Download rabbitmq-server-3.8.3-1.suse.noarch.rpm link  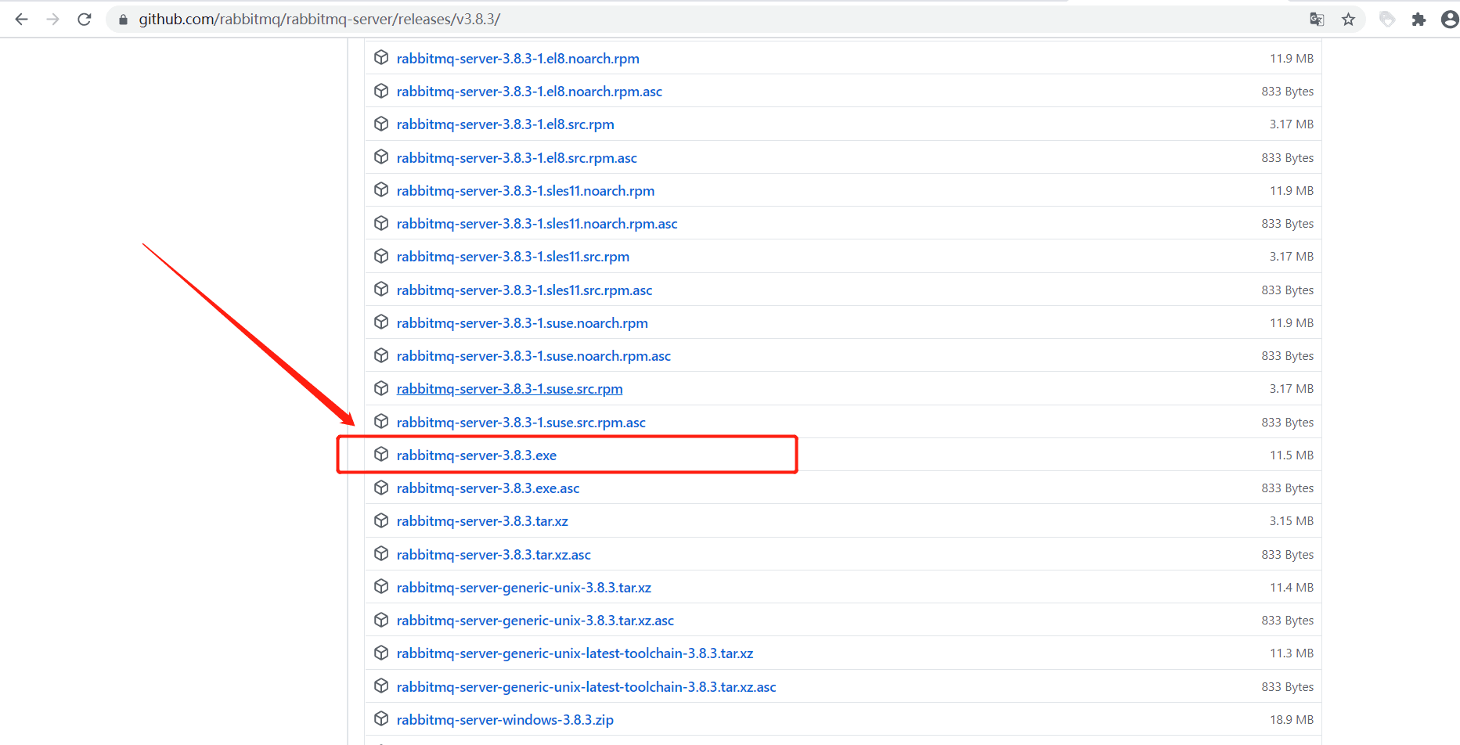(522, 323)
